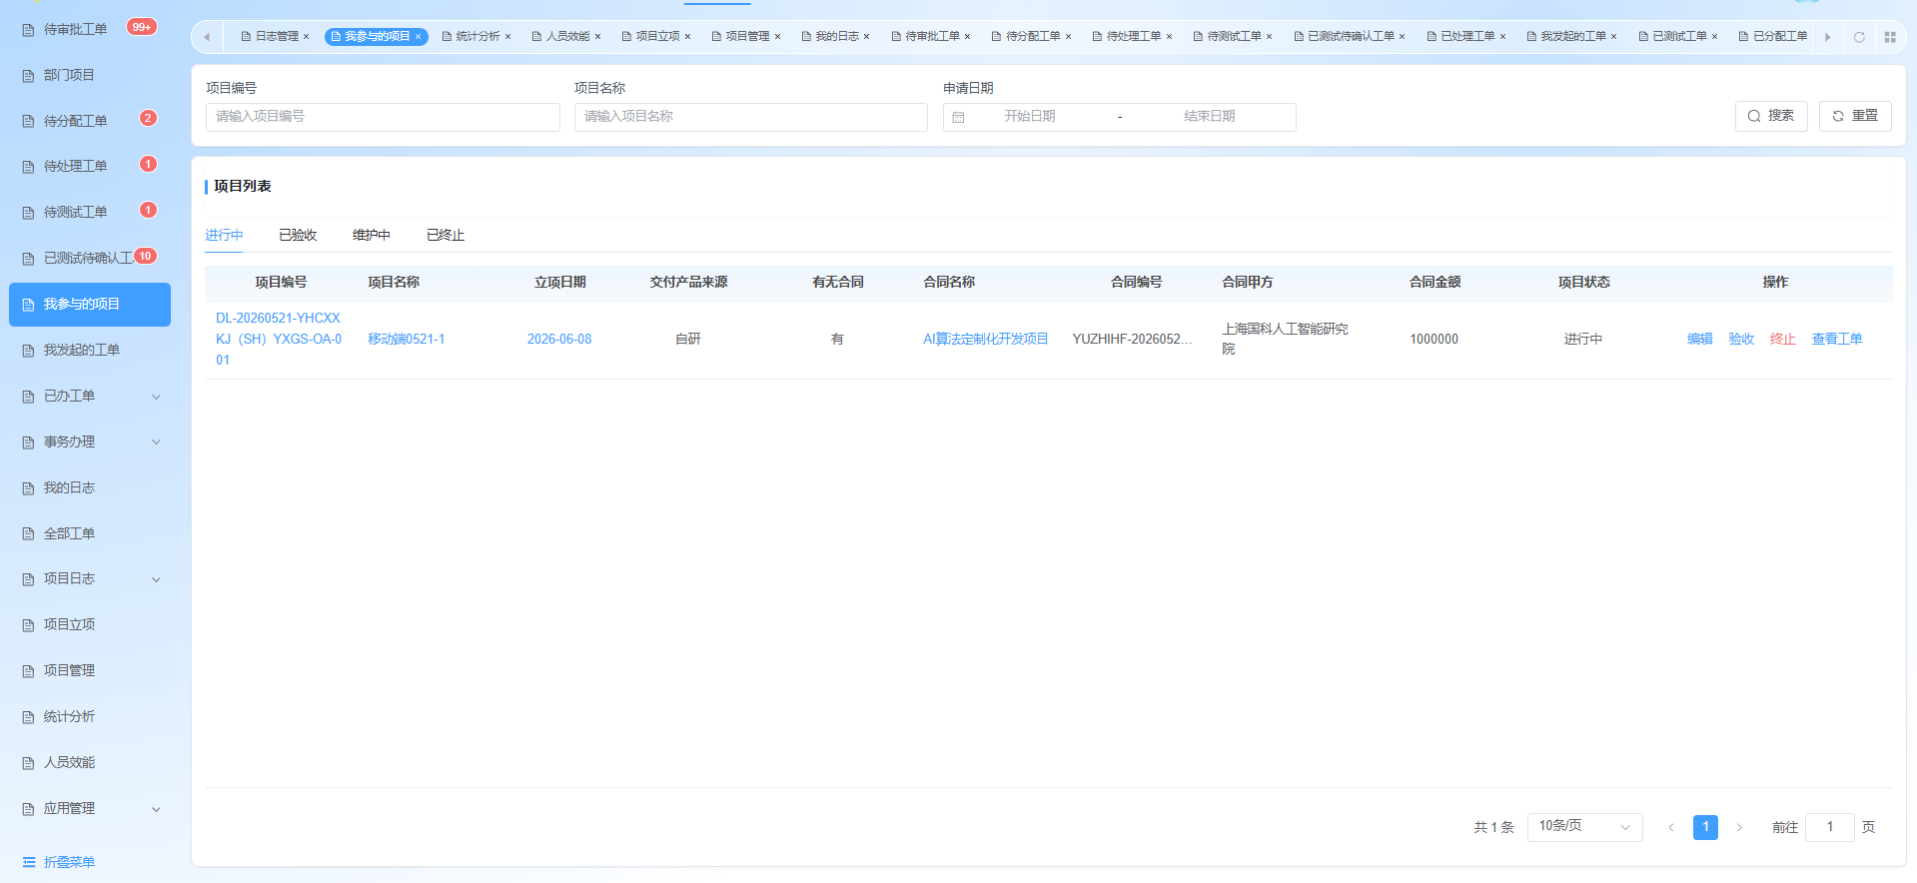This screenshot has width=1917, height=883.
Task: Open 部门项目 in the sidebar
Action: click(90, 75)
